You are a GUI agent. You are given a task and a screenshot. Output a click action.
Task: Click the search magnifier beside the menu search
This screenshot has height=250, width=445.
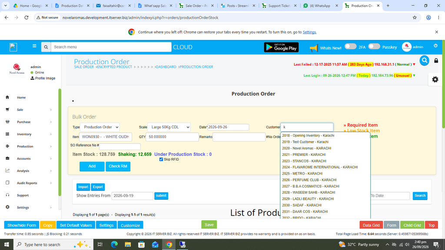[x=46, y=47]
